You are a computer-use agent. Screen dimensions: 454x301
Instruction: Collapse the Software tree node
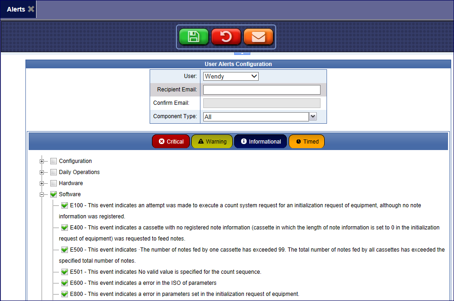tap(42, 194)
